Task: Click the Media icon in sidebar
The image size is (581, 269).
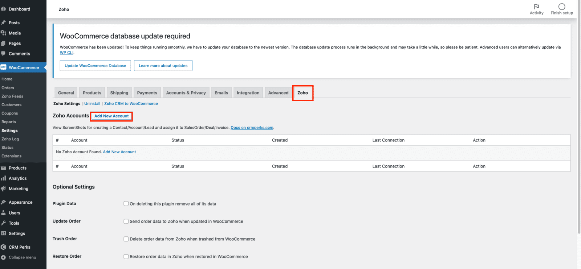Action: tap(3, 33)
